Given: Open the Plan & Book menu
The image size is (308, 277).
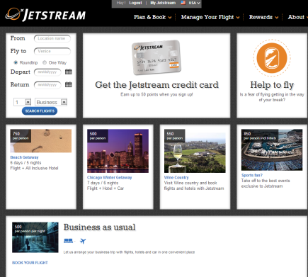Looking at the screenshot, I should [x=153, y=17].
